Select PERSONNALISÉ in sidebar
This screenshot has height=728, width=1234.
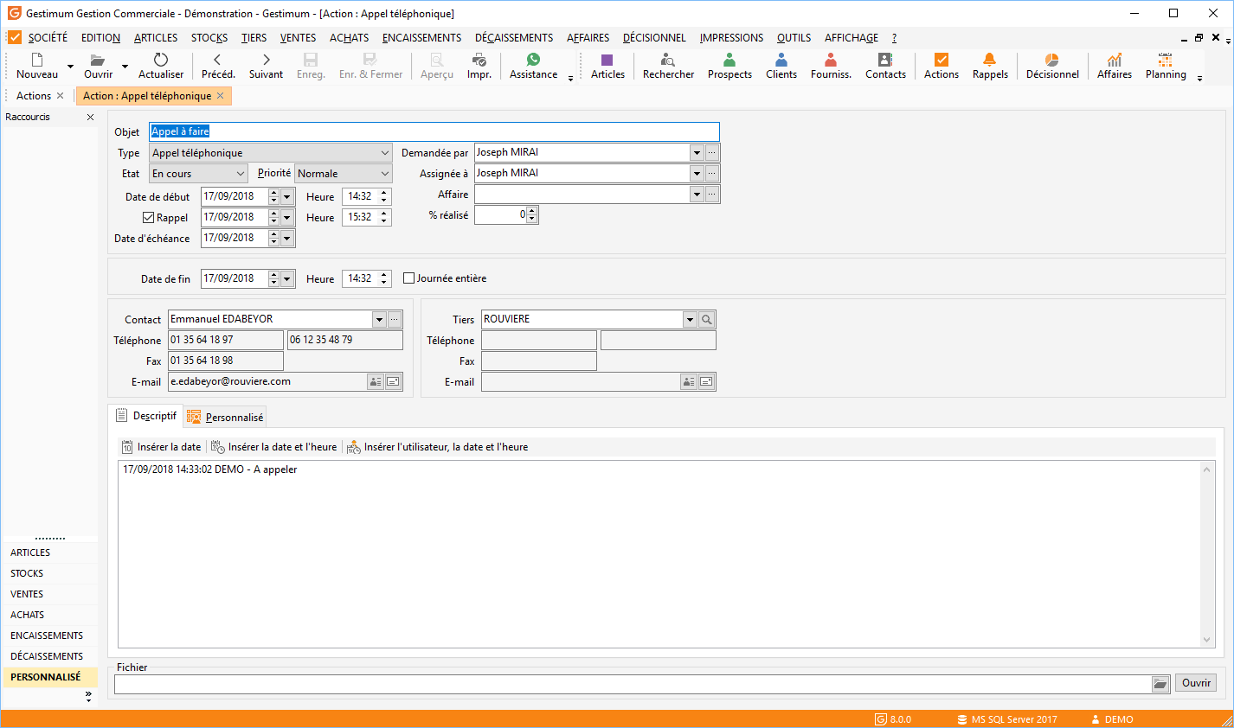click(49, 677)
